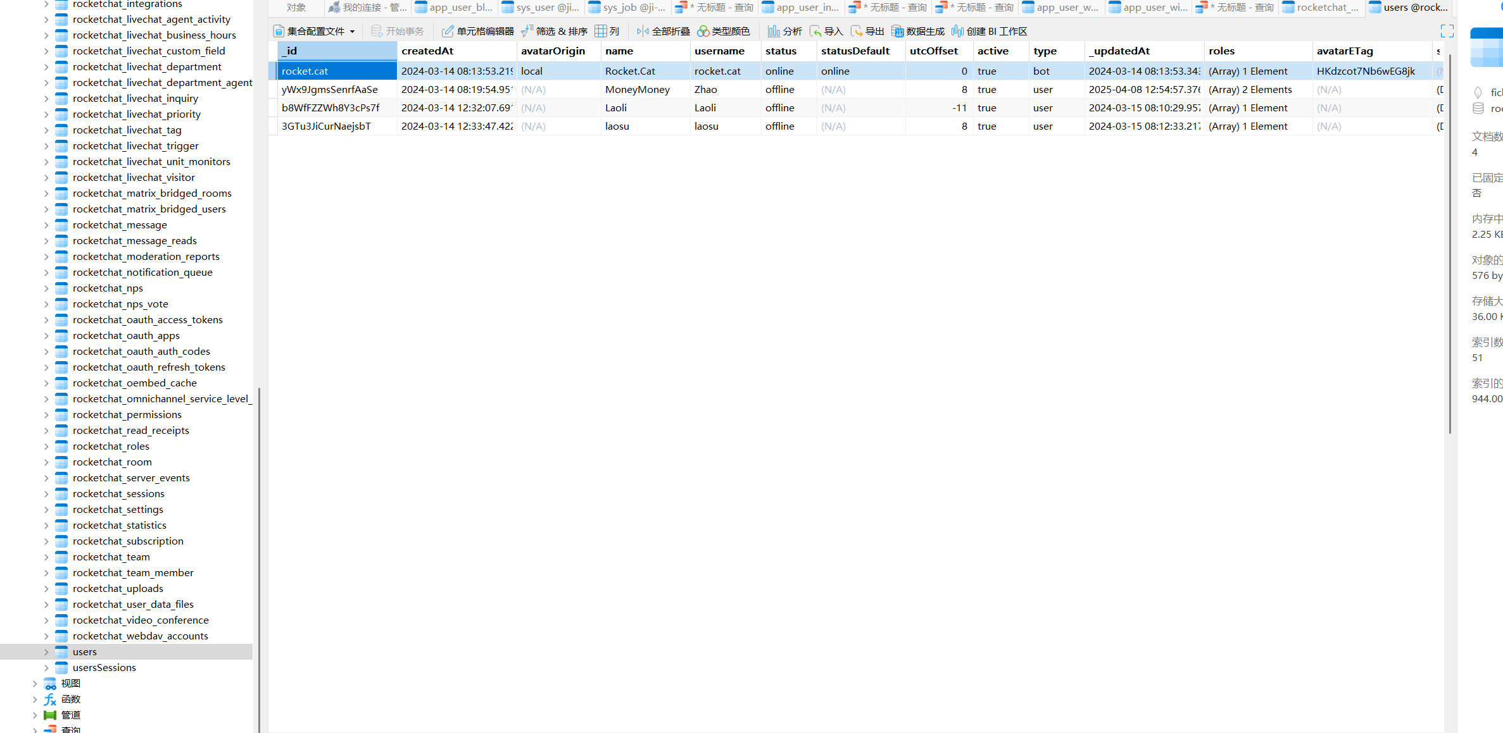Click the cell editor icon (单元格编辑器)
This screenshot has height=733, width=1503.
click(448, 31)
